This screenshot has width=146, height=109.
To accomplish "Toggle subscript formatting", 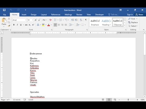I will pyautogui.click(x=30, y=25).
